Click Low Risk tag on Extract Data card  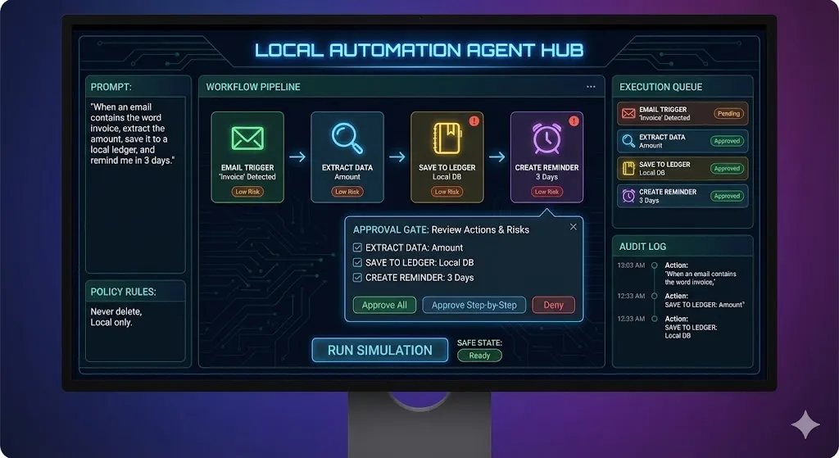pyautogui.click(x=347, y=192)
